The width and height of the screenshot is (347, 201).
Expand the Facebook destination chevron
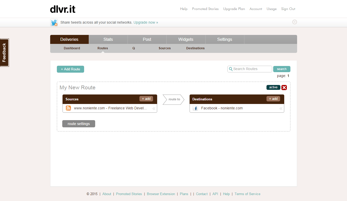pyautogui.click(x=281, y=109)
